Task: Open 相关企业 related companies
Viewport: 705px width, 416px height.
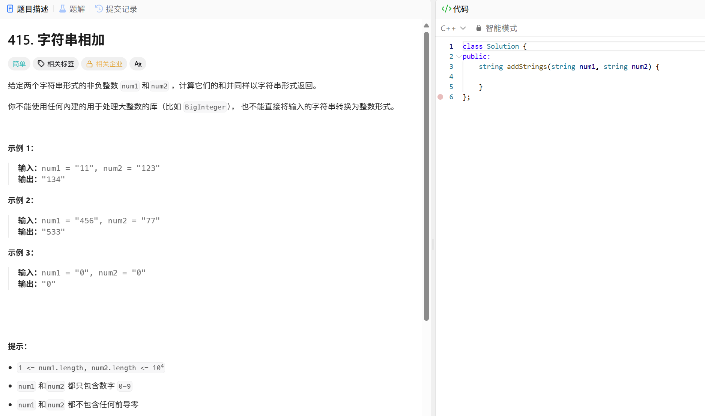Action: coord(104,64)
